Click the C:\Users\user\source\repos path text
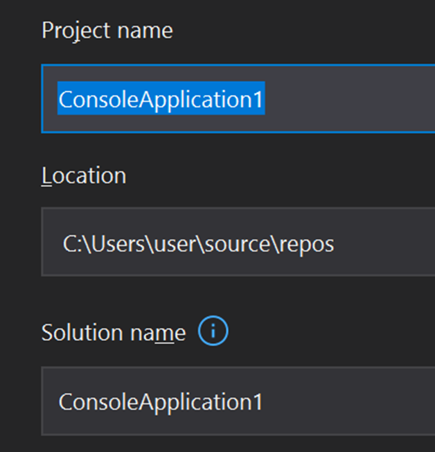 pyautogui.click(x=198, y=244)
